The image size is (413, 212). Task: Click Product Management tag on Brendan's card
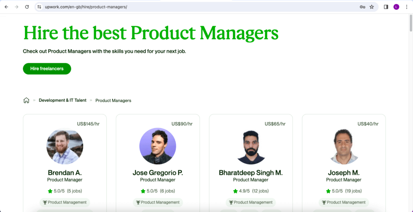click(x=65, y=202)
